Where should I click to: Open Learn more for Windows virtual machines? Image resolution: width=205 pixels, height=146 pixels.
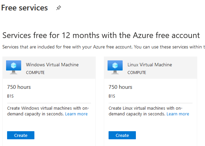click(76, 114)
